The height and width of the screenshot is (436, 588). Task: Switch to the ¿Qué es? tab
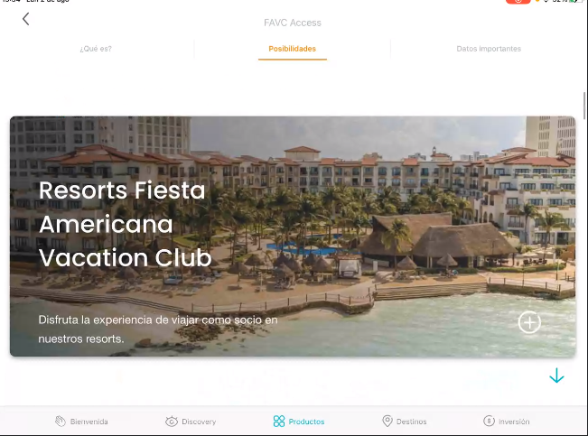[96, 49]
